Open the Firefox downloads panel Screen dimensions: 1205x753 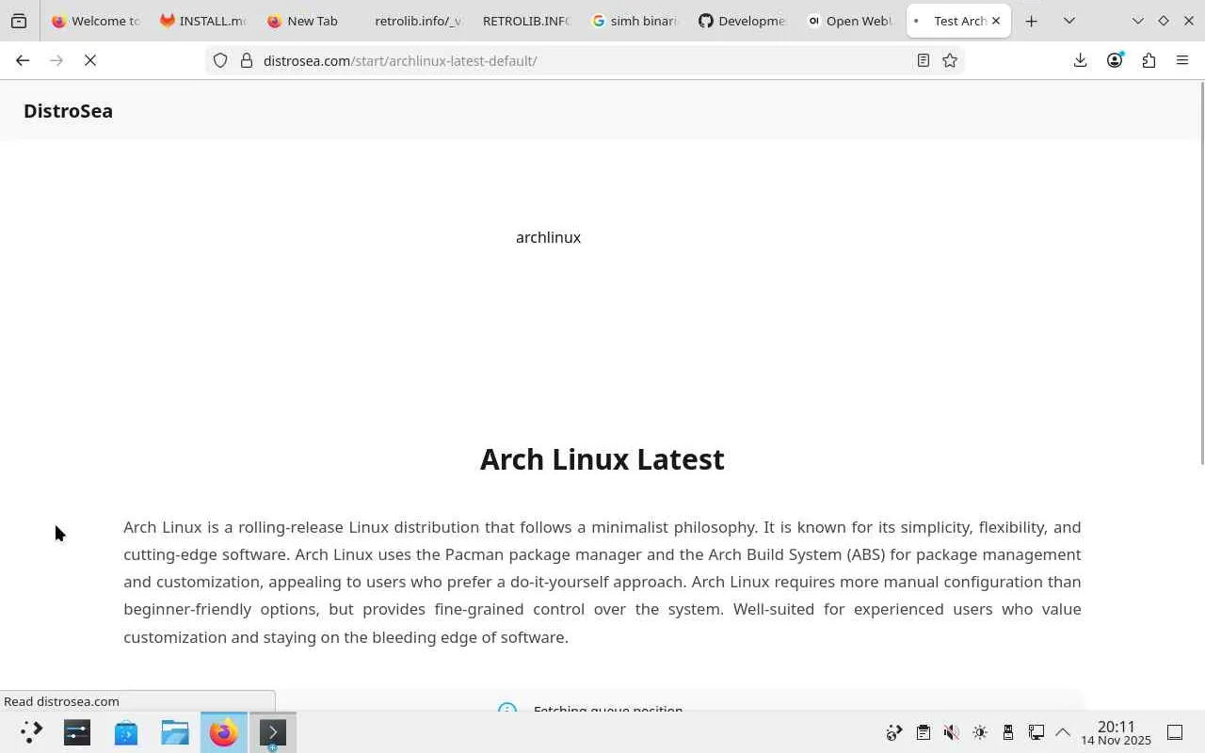[x=1080, y=60]
